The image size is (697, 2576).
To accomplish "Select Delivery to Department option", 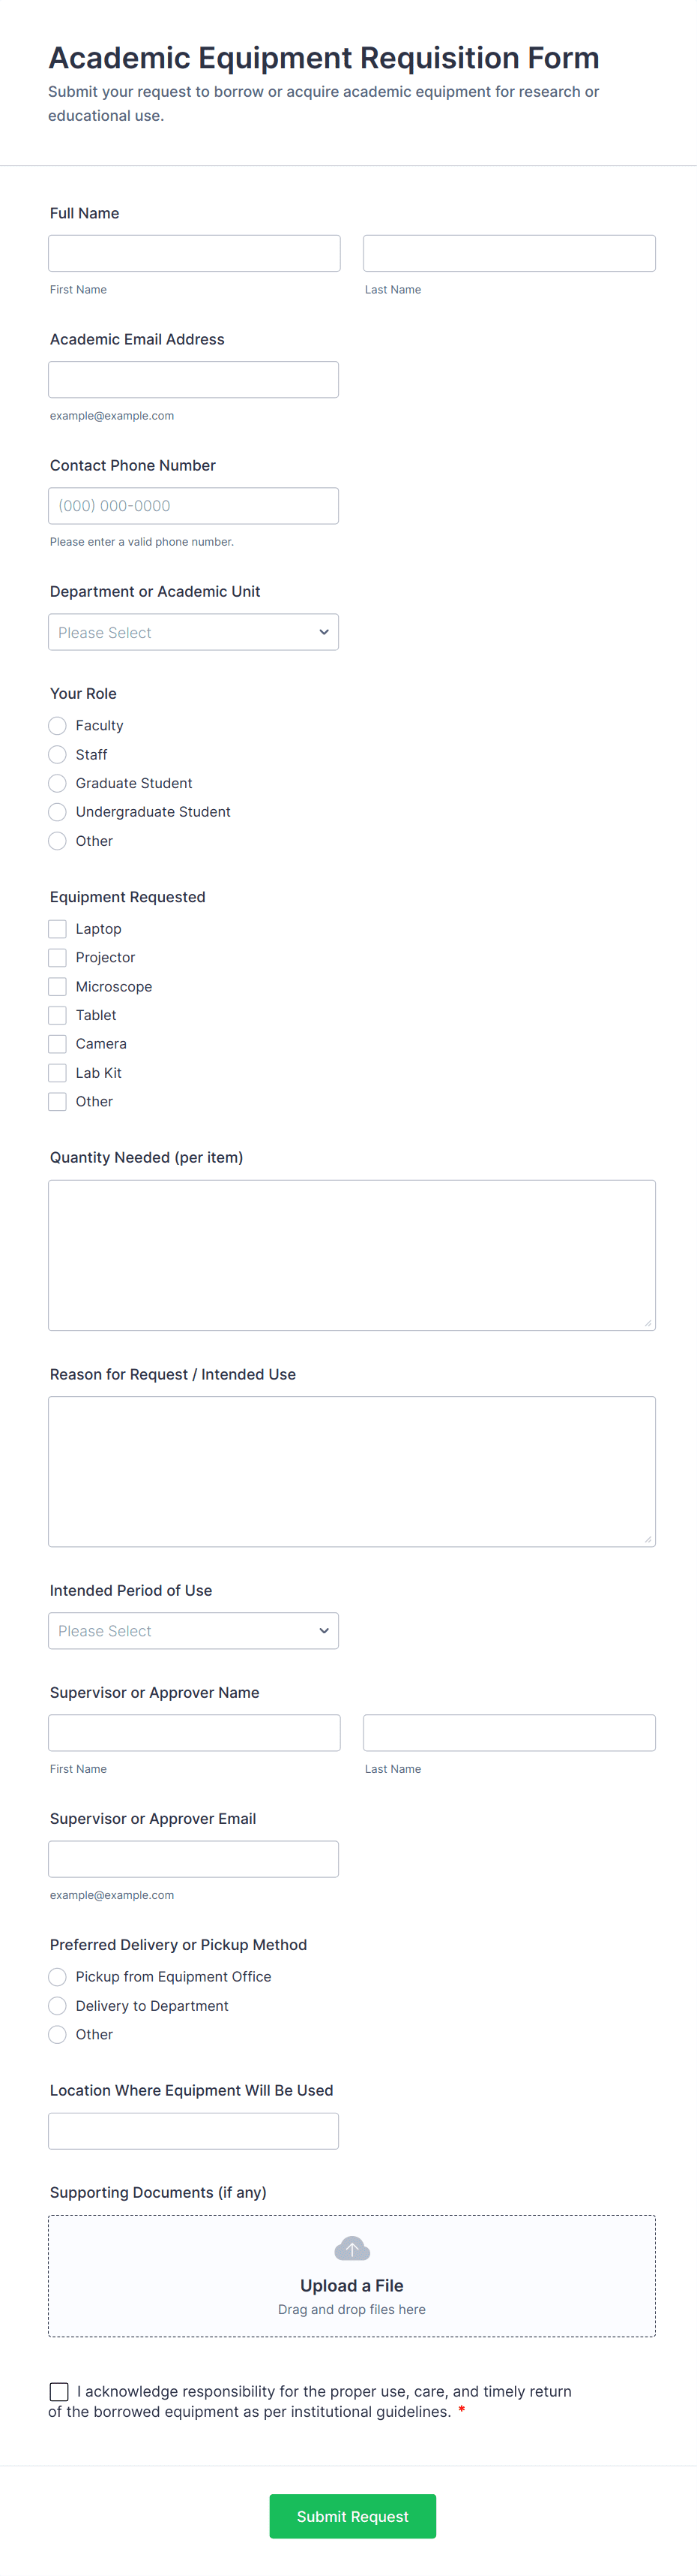I will (57, 2005).
